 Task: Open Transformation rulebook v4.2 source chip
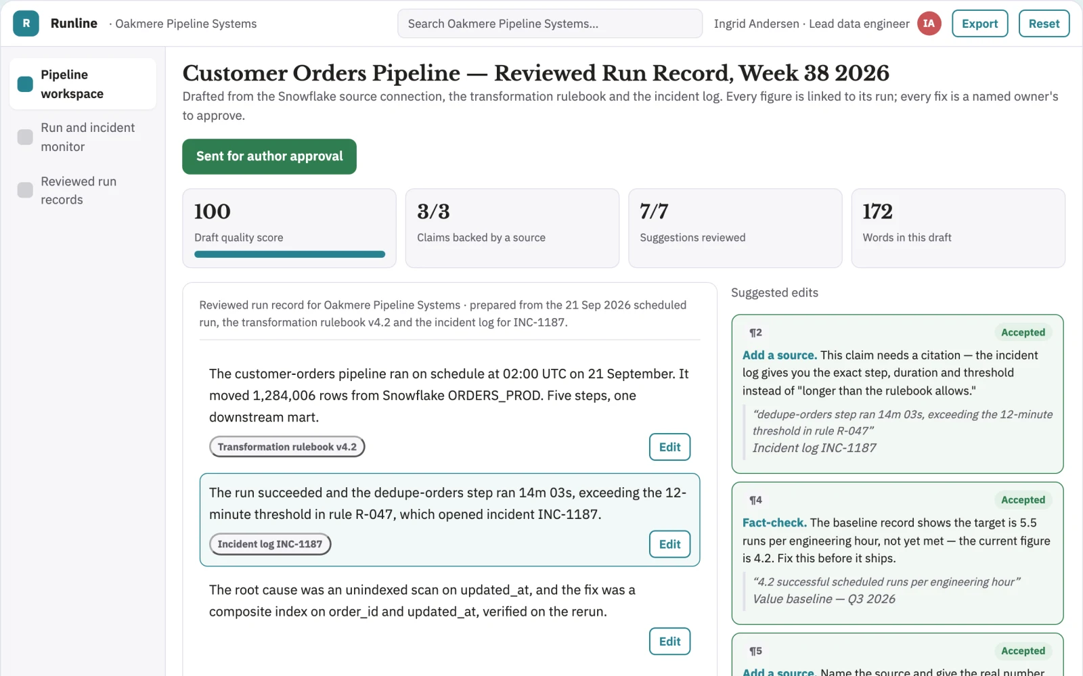(x=287, y=447)
